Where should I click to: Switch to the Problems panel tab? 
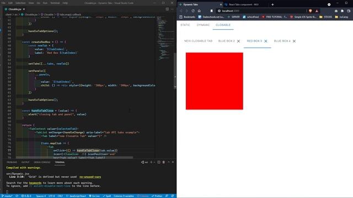(x=12, y=162)
